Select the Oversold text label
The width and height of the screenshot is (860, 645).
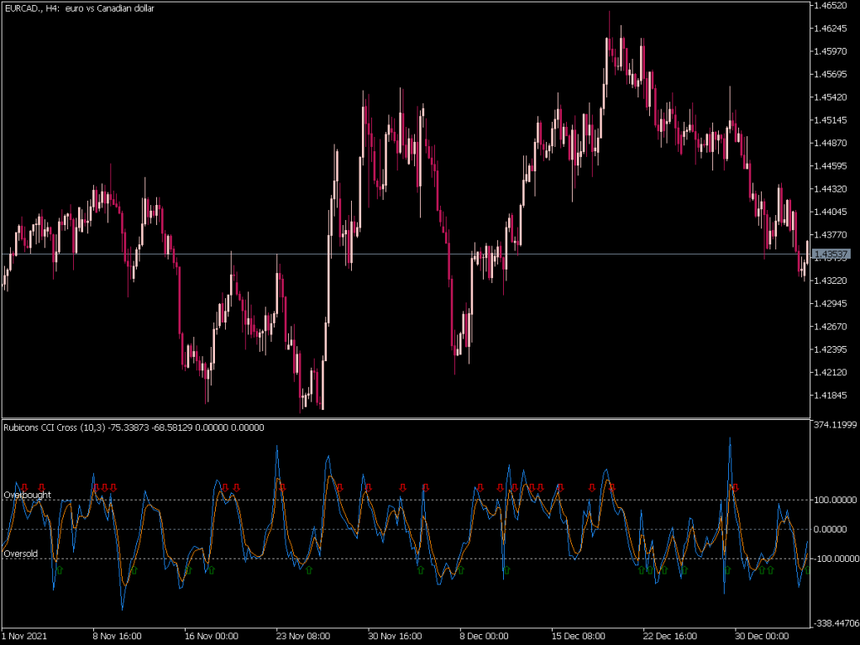pos(21,553)
